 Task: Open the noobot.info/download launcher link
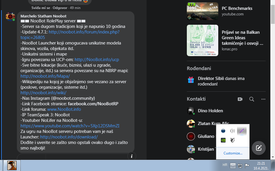pyautogui.click(x=69, y=137)
